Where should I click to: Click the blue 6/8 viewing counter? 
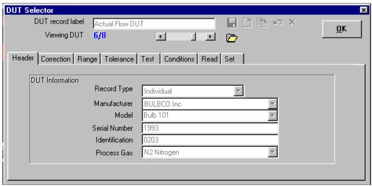[x=99, y=36]
